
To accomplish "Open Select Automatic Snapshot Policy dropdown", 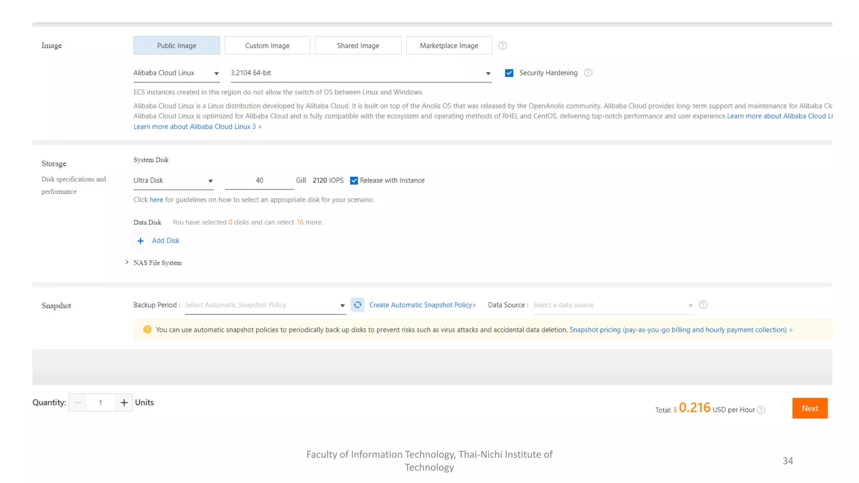I will click(x=265, y=305).
